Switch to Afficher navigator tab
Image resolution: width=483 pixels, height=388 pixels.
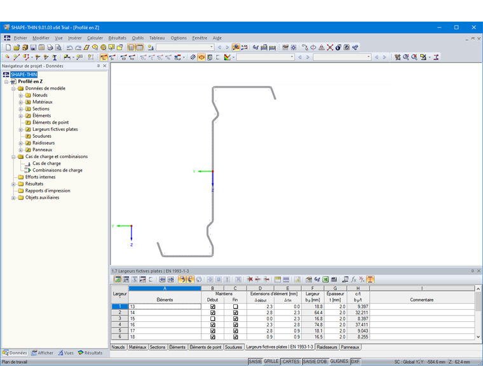point(43,353)
